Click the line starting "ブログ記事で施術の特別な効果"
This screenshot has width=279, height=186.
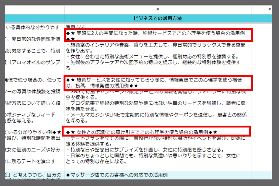click(x=155, y=103)
